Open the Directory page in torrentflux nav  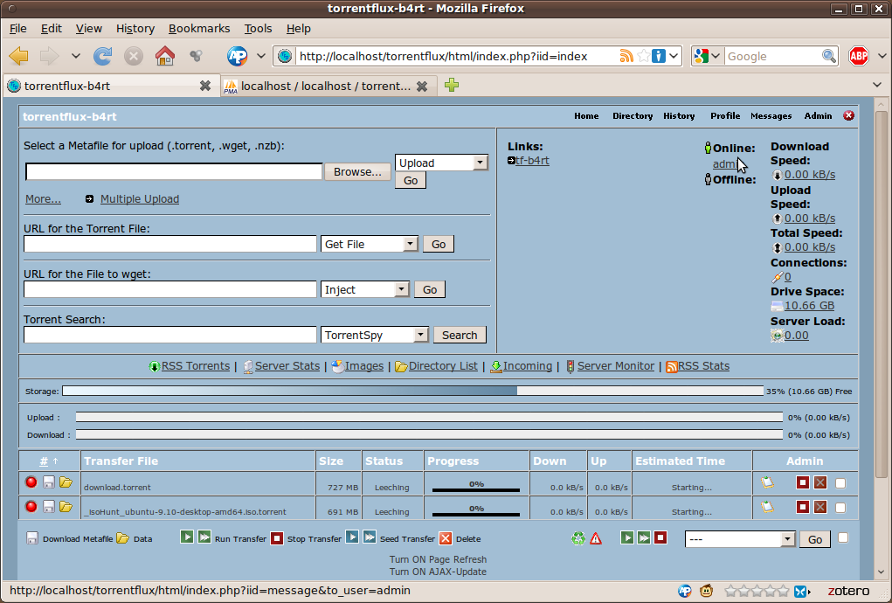[x=633, y=115]
